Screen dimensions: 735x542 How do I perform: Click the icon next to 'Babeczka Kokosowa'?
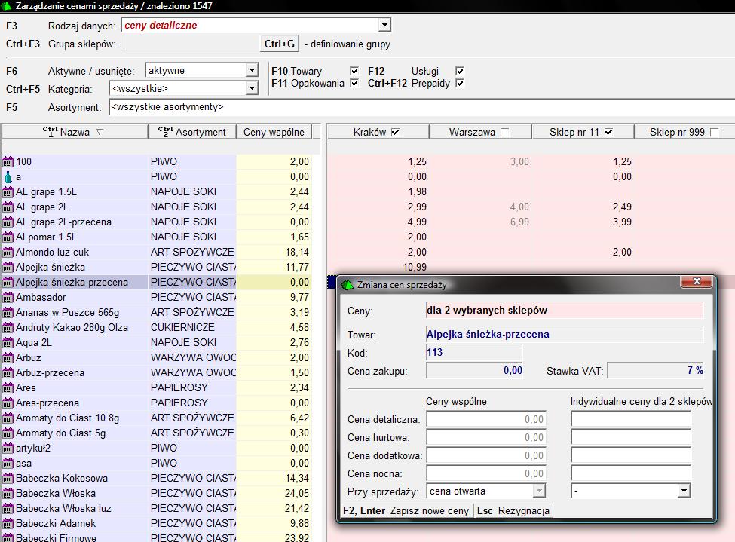(8, 478)
